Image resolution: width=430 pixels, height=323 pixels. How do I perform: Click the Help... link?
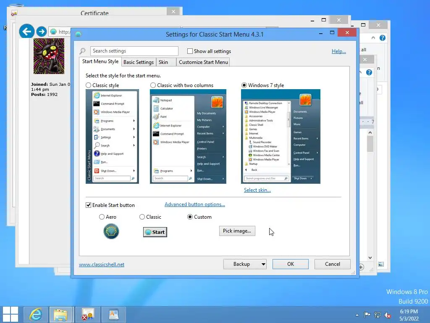click(339, 51)
